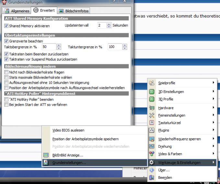Screen dimensions: 220x184
Task: Click the Tastaturkürzel key icon
Action: coord(152,123)
